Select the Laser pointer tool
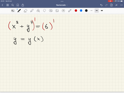124x93 pixels. coord(70,11)
